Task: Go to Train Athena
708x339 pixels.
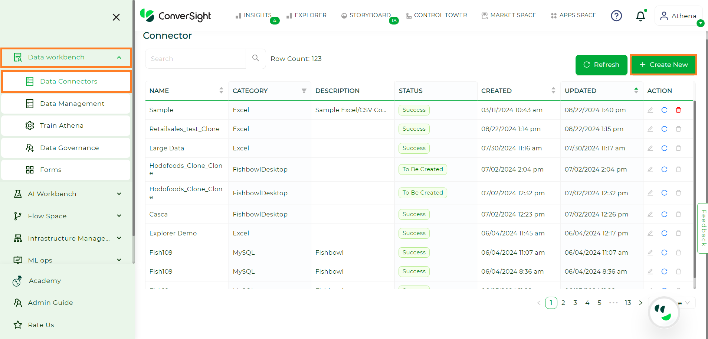Action: click(x=66, y=126)
